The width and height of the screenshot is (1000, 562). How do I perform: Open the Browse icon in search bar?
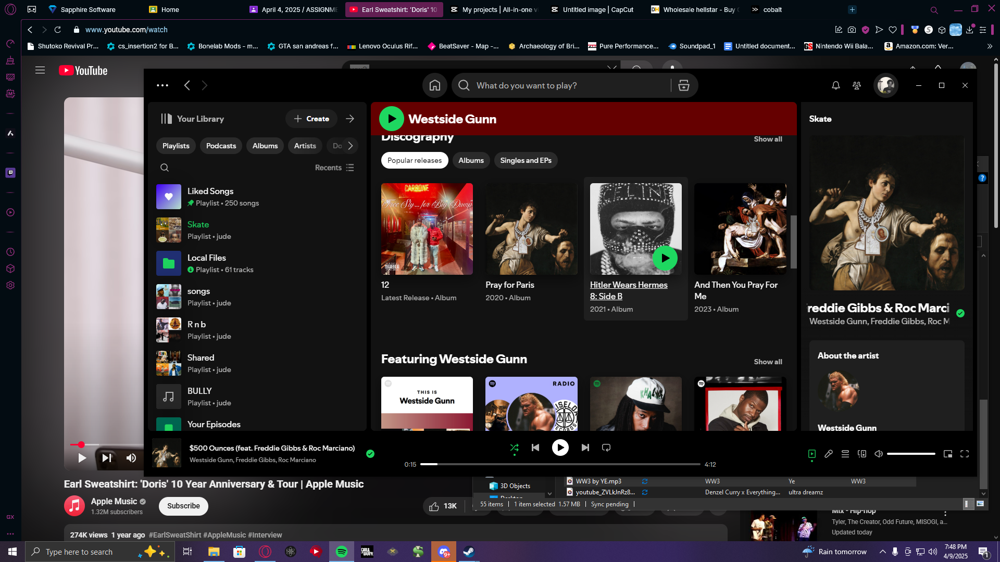(684, 85)
